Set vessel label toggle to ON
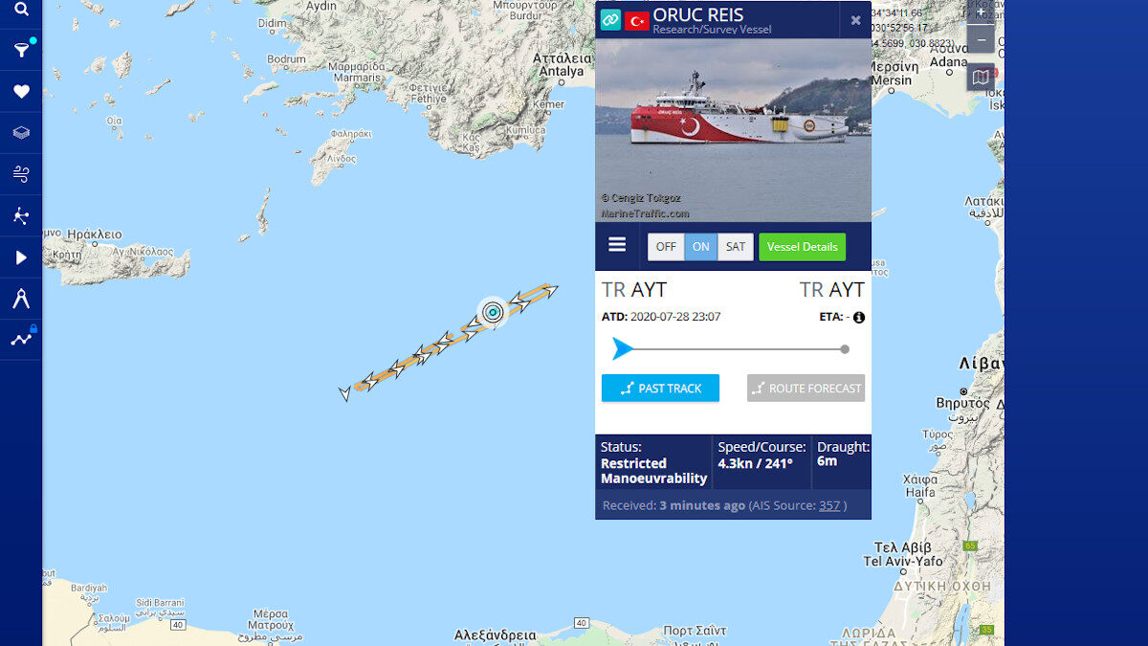This screenshot has height=646, width=1148. point(701,247)
